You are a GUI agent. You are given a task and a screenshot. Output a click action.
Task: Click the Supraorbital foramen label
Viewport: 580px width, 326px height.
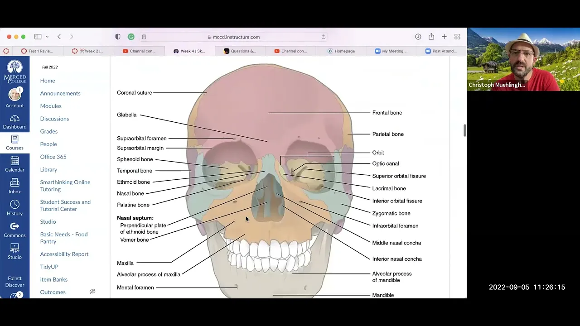(142, 139)
